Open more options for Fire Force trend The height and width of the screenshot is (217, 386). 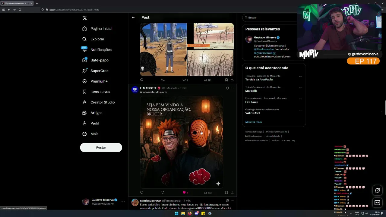[x=301, y=99]
